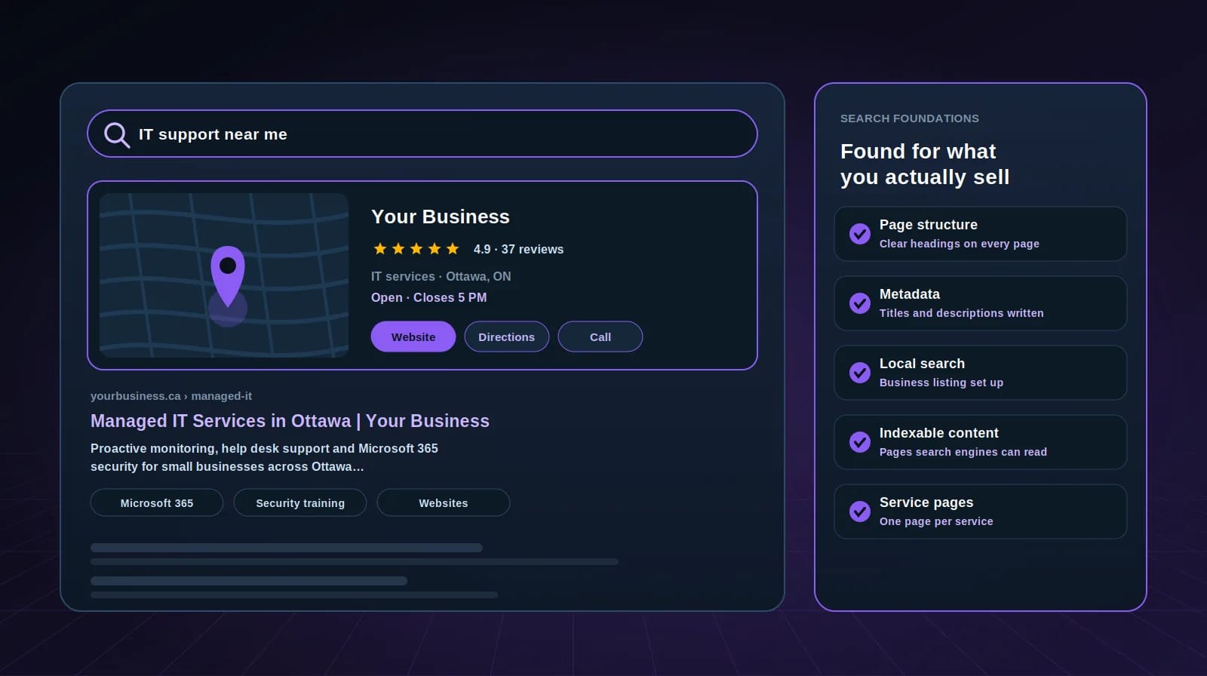Click the Metadata checkmark icon
This screenshot has height=676, width=1207.
click(x=860, y=303)
